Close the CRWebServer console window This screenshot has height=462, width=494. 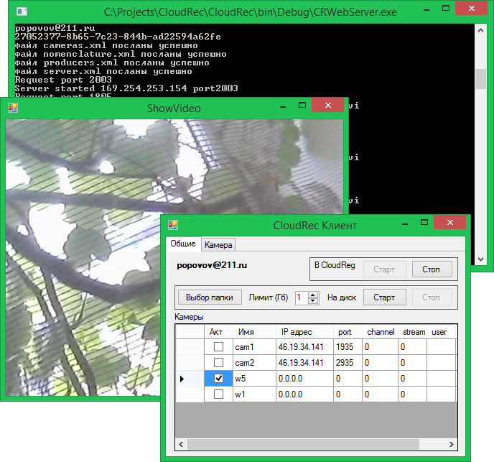(x=471, y=8)
